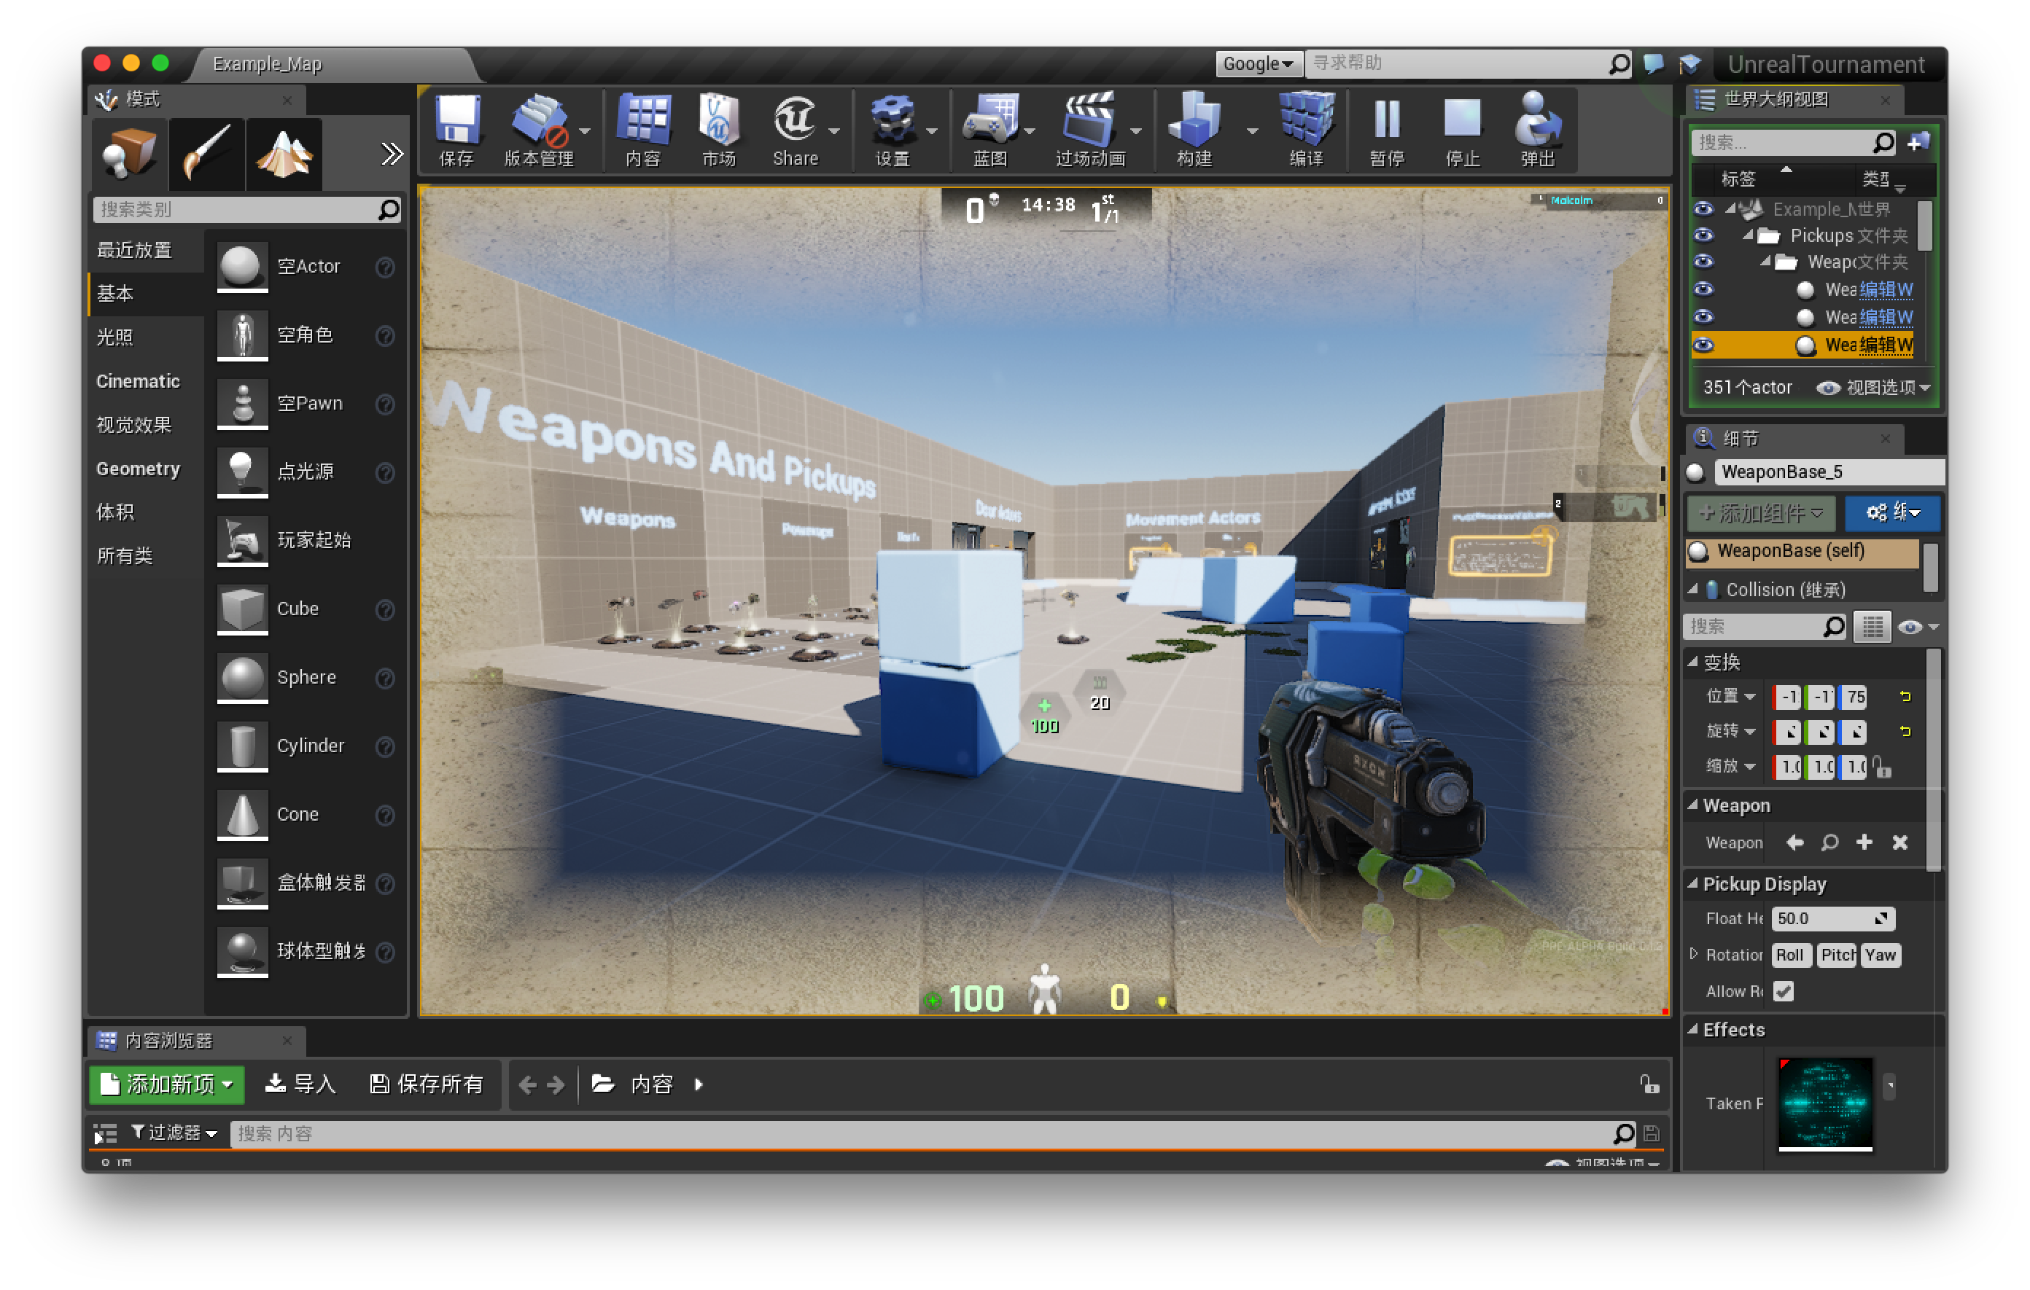Viewport: 2030px width, 1290px height.
Task: Click the Save (保存) toolbar icon
Action: (457, 121)
